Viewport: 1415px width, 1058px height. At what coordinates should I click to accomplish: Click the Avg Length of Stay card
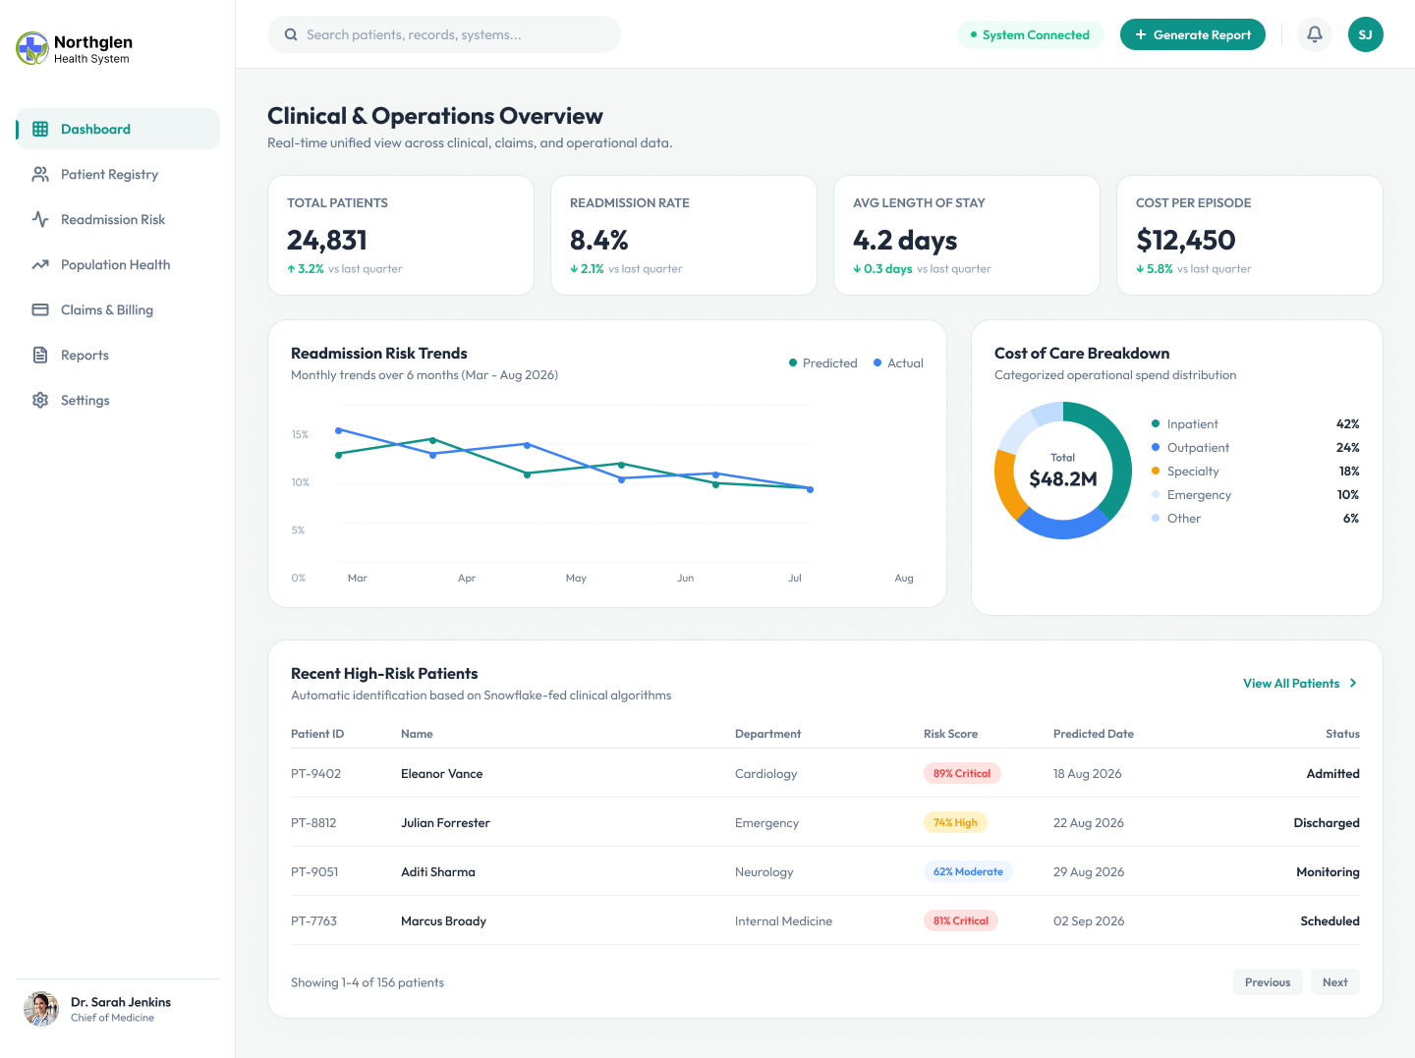[967, 236]
